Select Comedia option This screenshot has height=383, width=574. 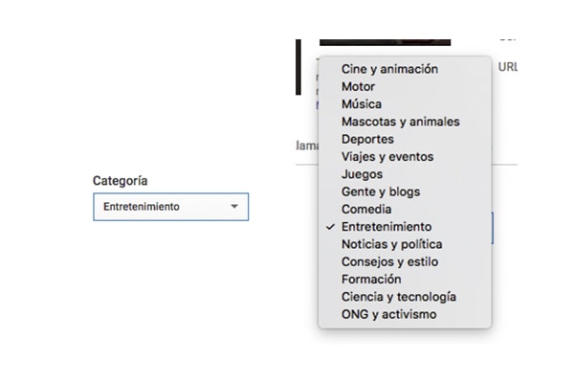coord(405,210)
